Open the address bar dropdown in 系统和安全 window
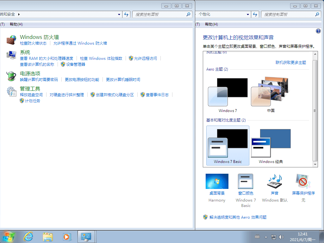Screen dimensions: 324x243 click(x=119, y=14)
